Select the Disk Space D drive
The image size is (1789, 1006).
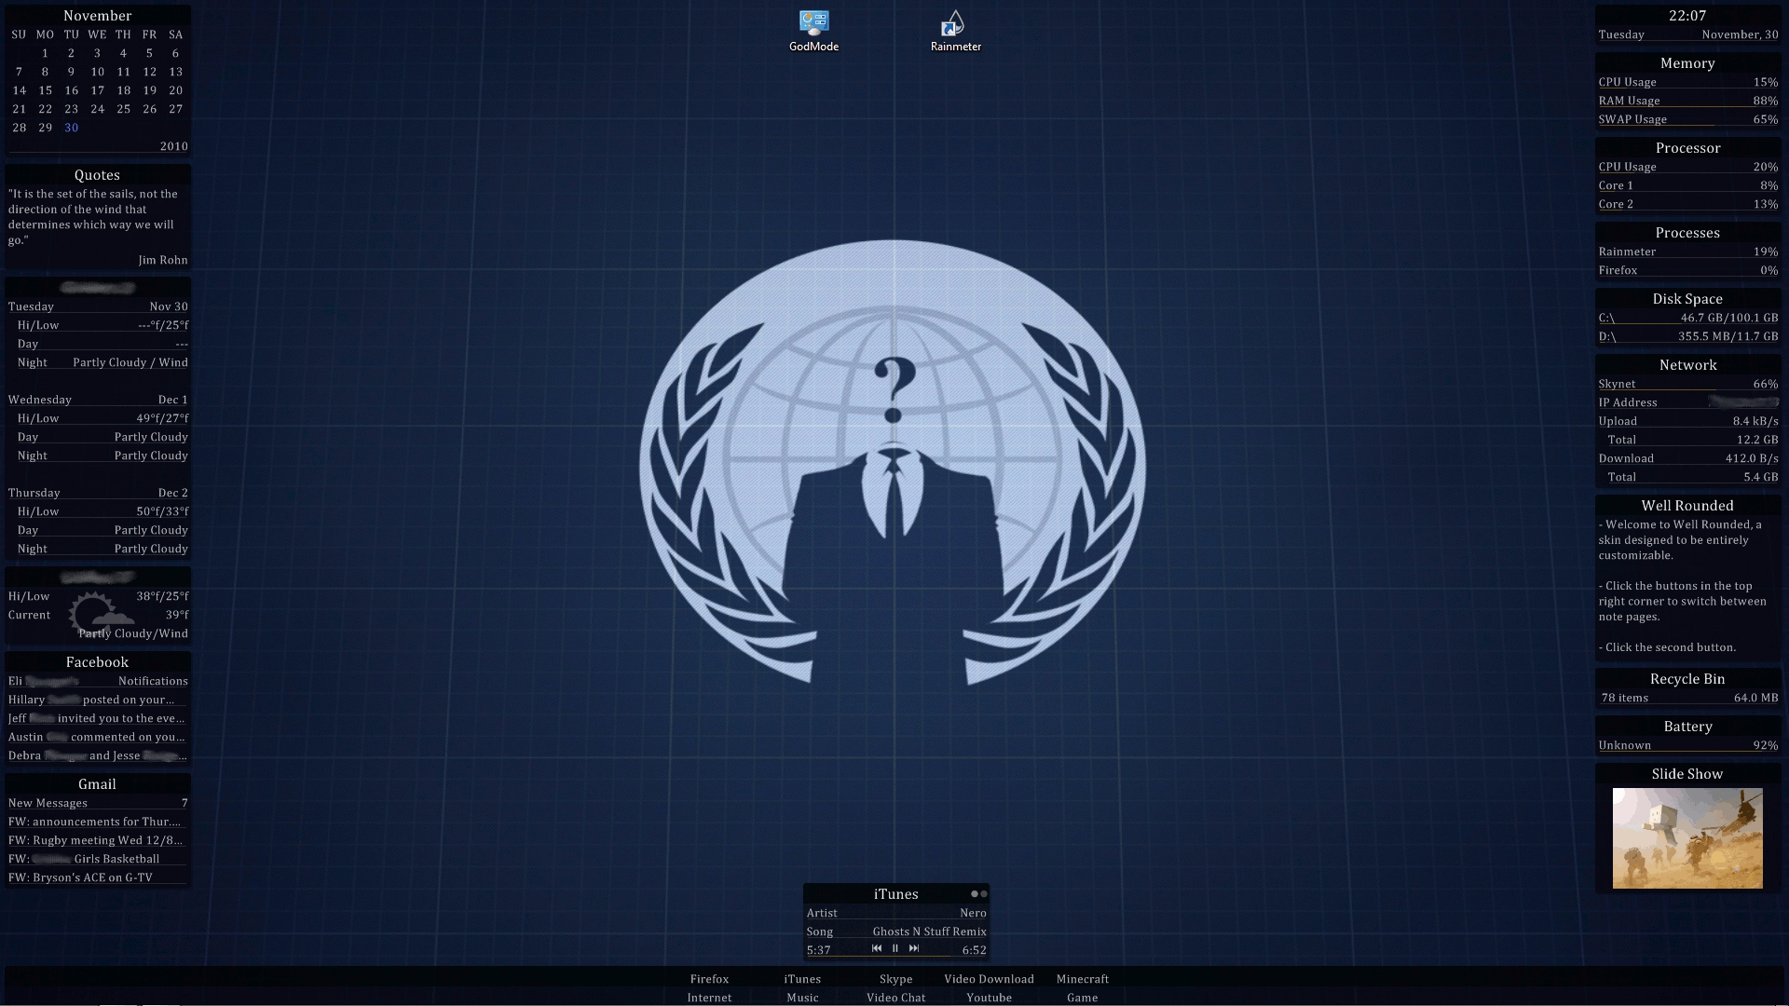tap(1686, 335)
